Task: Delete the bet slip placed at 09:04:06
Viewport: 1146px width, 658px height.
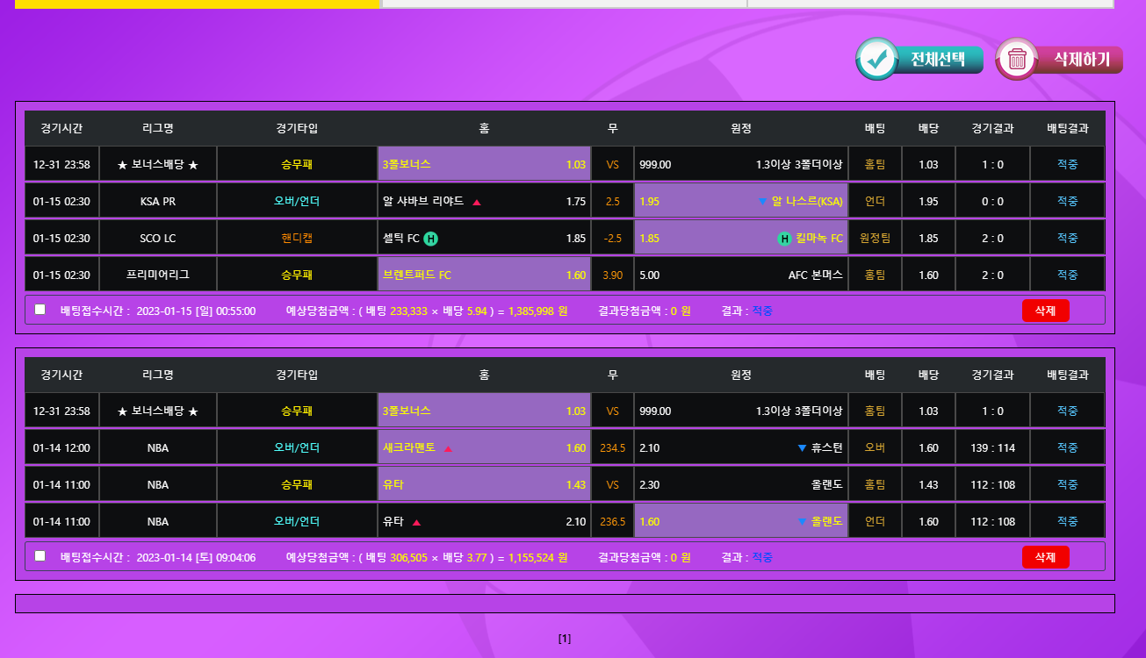Action: [1045, 557]
